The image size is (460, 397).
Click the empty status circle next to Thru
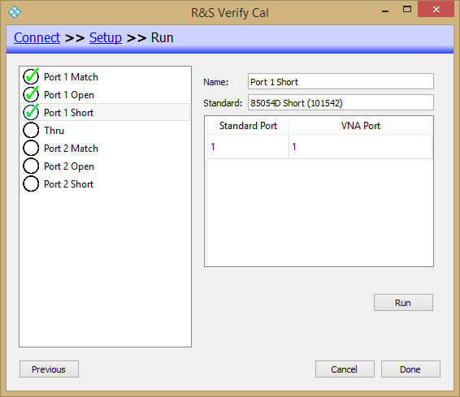pos(31,130)
